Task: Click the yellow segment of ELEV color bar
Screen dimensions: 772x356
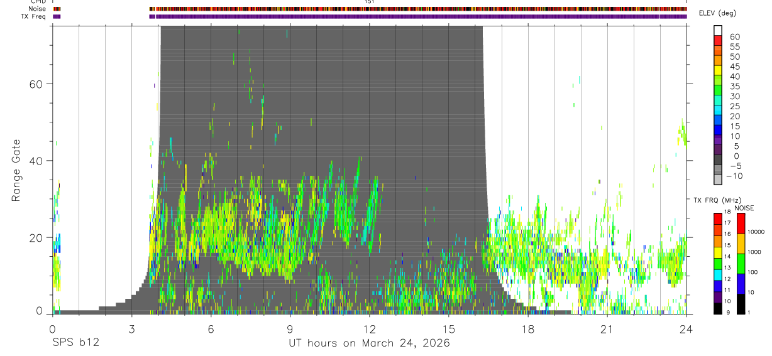Action: pos(718,70)
